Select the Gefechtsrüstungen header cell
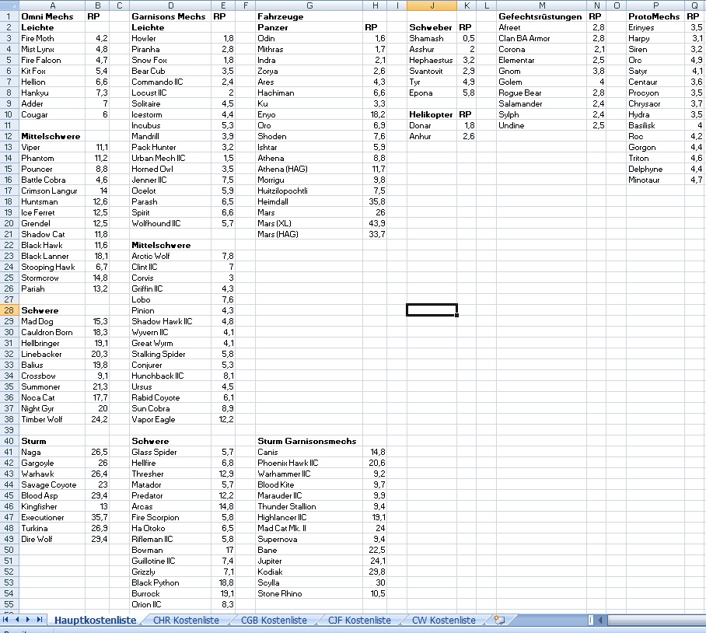The image size is (706, 633). [x=540, y=16]
